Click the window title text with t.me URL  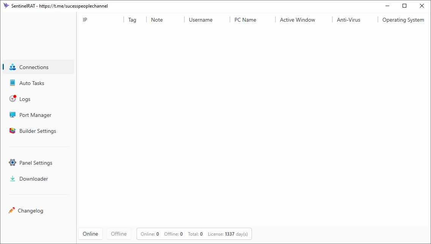(x=60, y=6)
